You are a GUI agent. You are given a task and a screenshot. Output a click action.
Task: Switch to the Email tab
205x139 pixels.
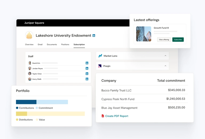[x=40, y=44]
